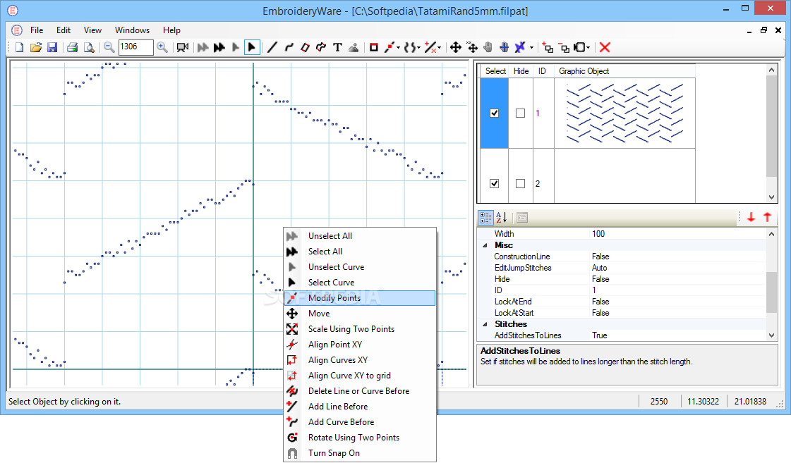The height and width of the screenshot is (463, 791).
Task: Click the Graphic Object column header
Action: pos(624,71)
